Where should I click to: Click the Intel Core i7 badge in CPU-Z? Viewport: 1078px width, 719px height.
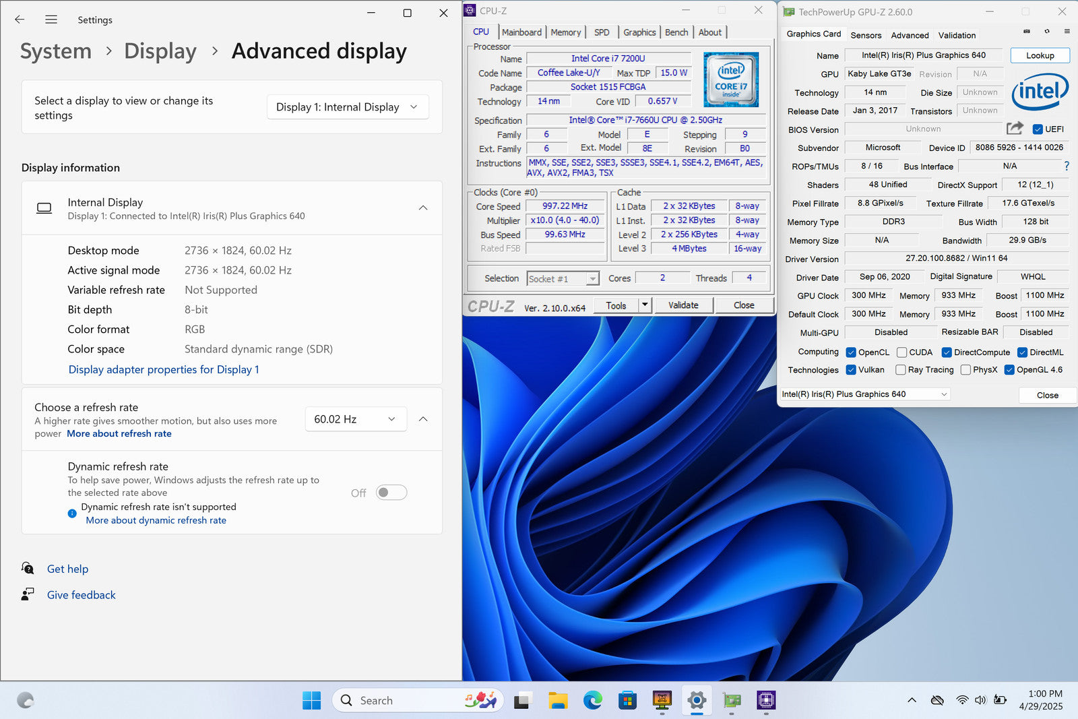[x=731, y=80]
